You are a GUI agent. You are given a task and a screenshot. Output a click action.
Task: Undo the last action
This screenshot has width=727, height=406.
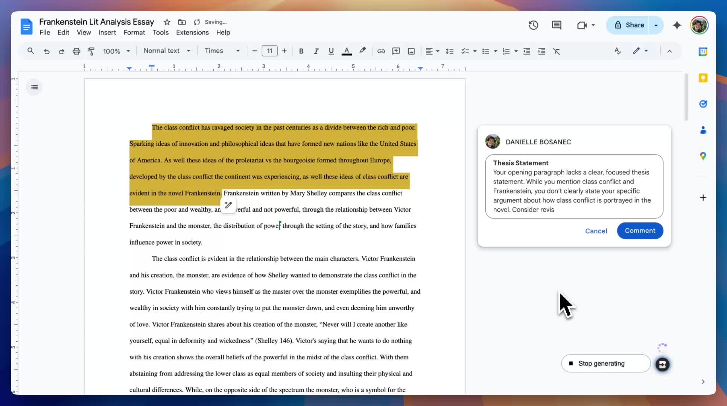[47, 51]
